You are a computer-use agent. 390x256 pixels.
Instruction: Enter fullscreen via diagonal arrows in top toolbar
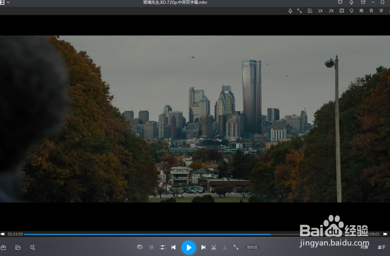pyautogui.click(x=300, y=11)
